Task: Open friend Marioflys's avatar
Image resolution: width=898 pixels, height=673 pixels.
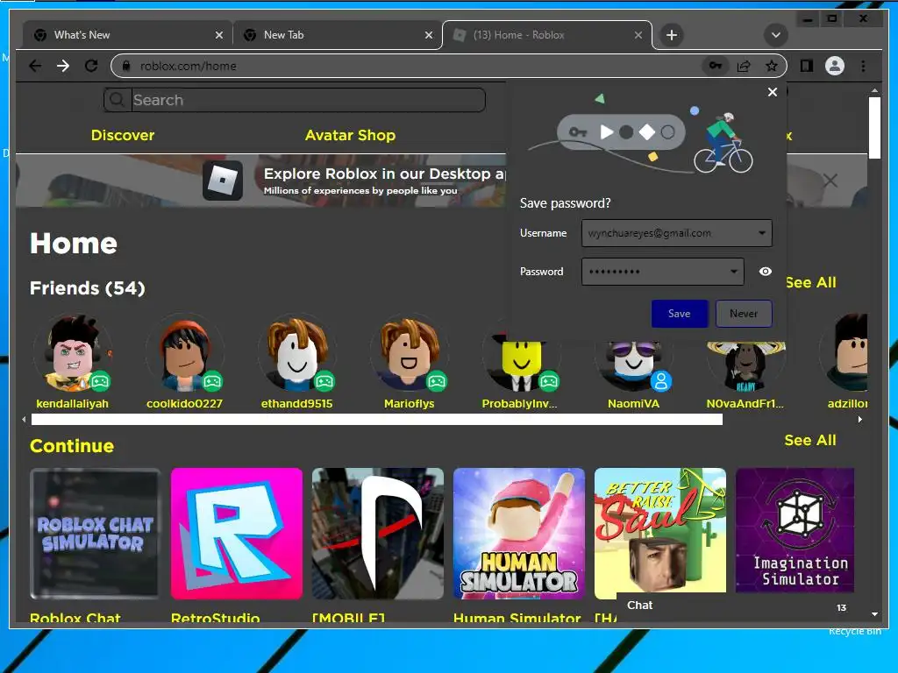Action: 409,352
